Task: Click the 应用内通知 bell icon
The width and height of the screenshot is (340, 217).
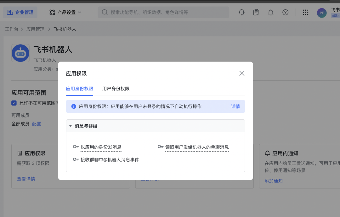Action: (x=267, y=153)
